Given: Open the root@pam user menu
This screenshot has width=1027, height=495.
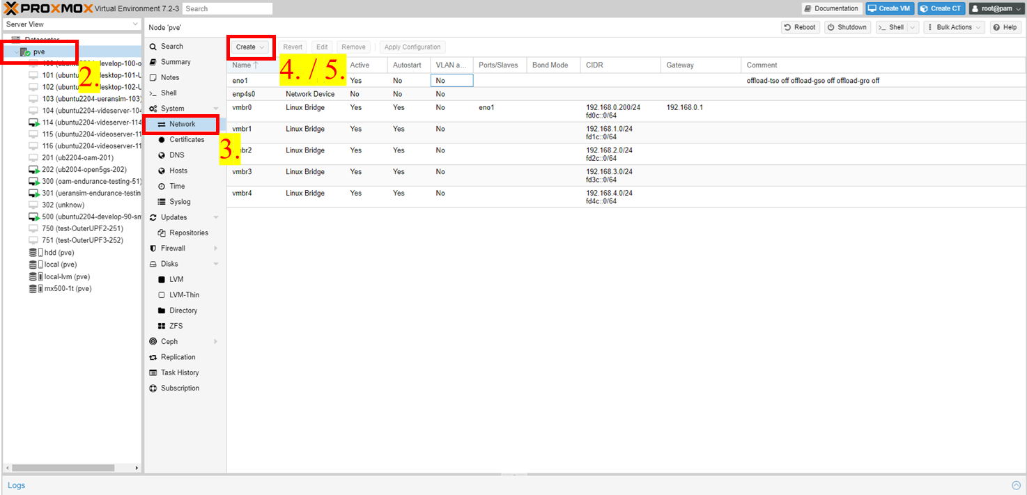Looking at the screenshot, I should coord(996,8).
